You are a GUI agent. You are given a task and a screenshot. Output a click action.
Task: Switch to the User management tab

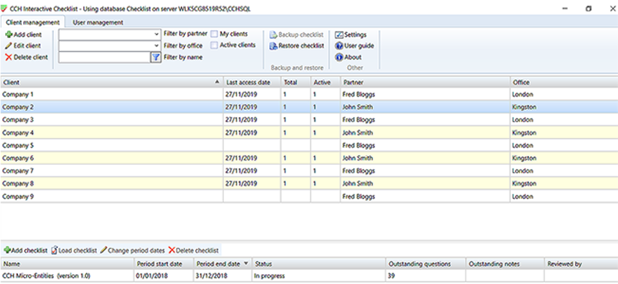point(98,22)
